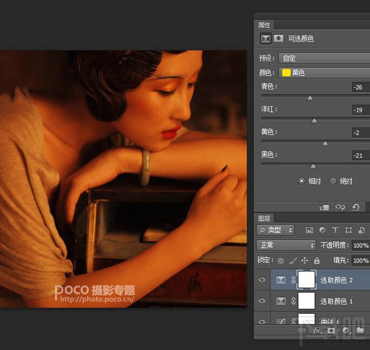Click the 黄色 slider handle
Screen dimensions: 370x350
click(x=325, y=144)
